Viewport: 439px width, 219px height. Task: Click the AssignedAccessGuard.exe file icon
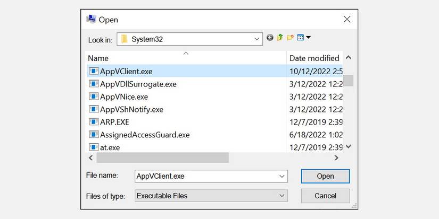(94, 135)
